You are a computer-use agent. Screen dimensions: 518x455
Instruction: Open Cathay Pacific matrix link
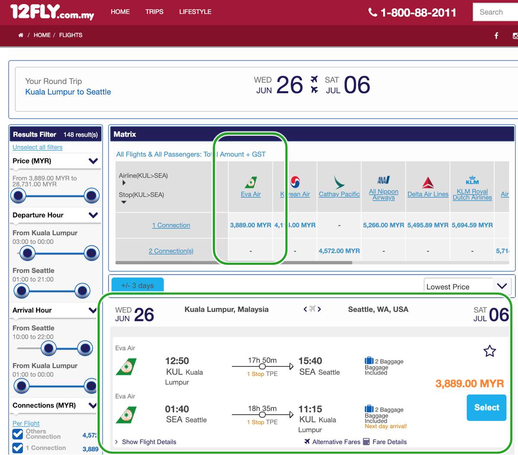[x=339, y=194]
